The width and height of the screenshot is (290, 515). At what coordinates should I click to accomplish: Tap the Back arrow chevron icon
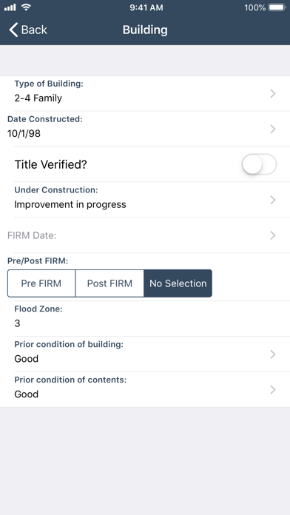click(13, 30)
